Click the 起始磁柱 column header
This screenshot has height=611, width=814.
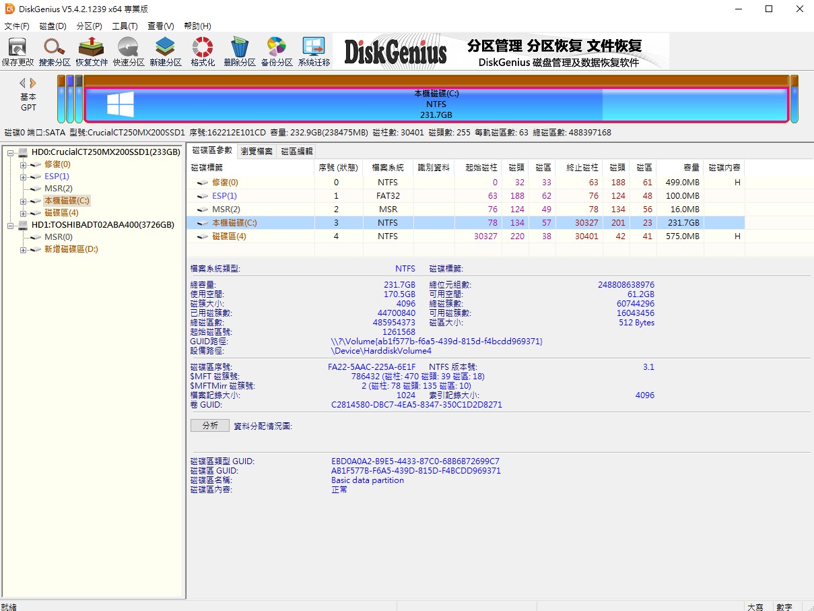click(x=477, y=168)
